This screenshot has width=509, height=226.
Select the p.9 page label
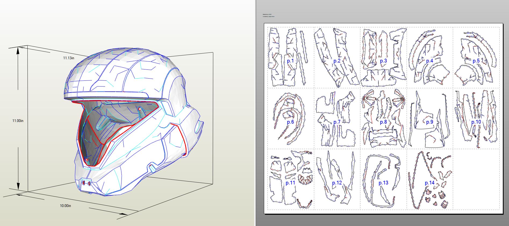tap(429, 122)
